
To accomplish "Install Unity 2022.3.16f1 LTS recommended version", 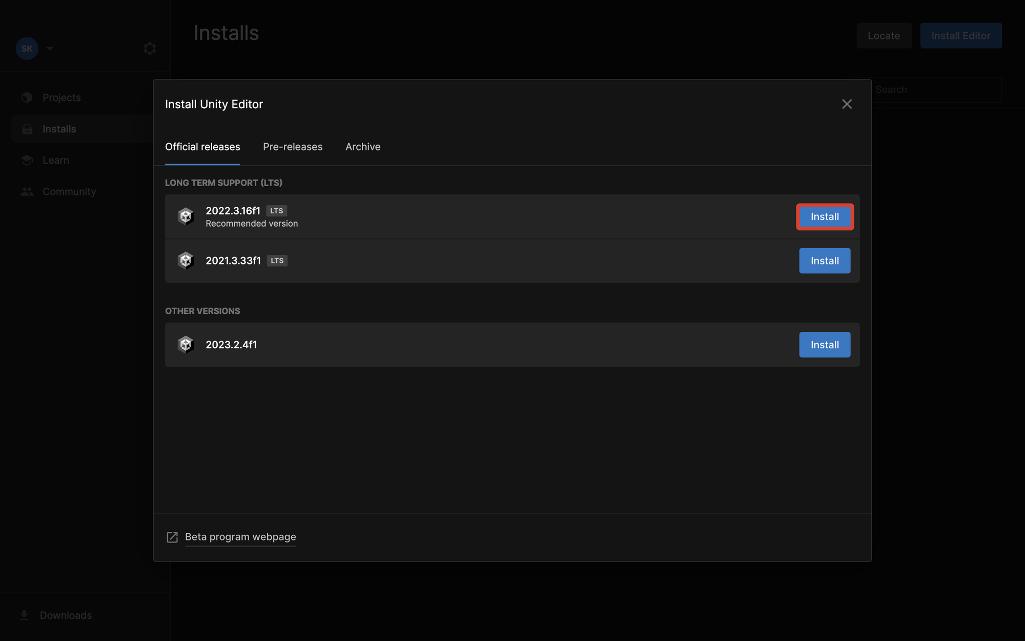I will 825,216.
